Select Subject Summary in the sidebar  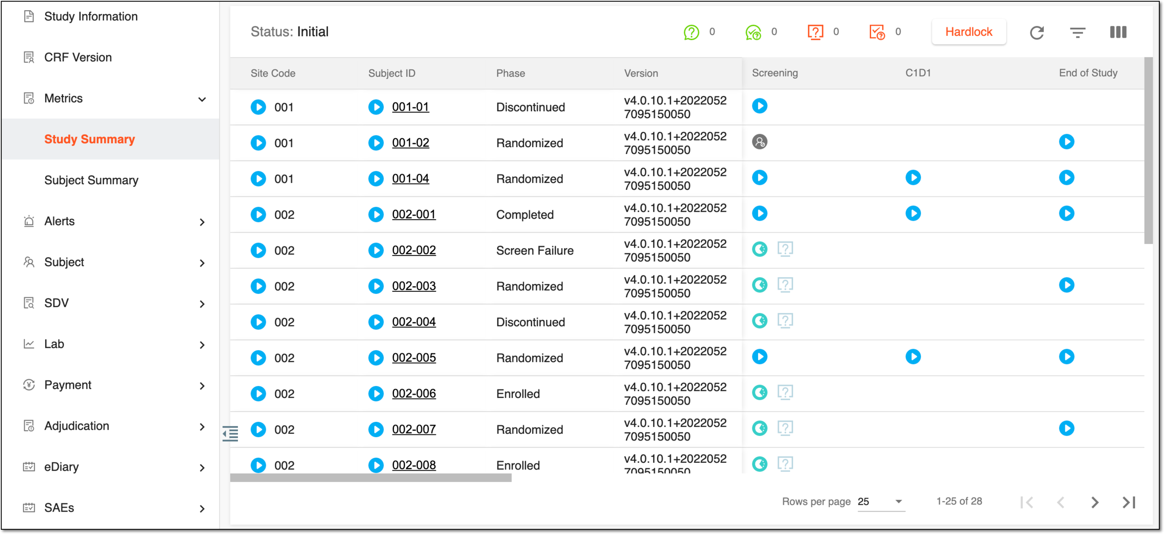(91, 180)
